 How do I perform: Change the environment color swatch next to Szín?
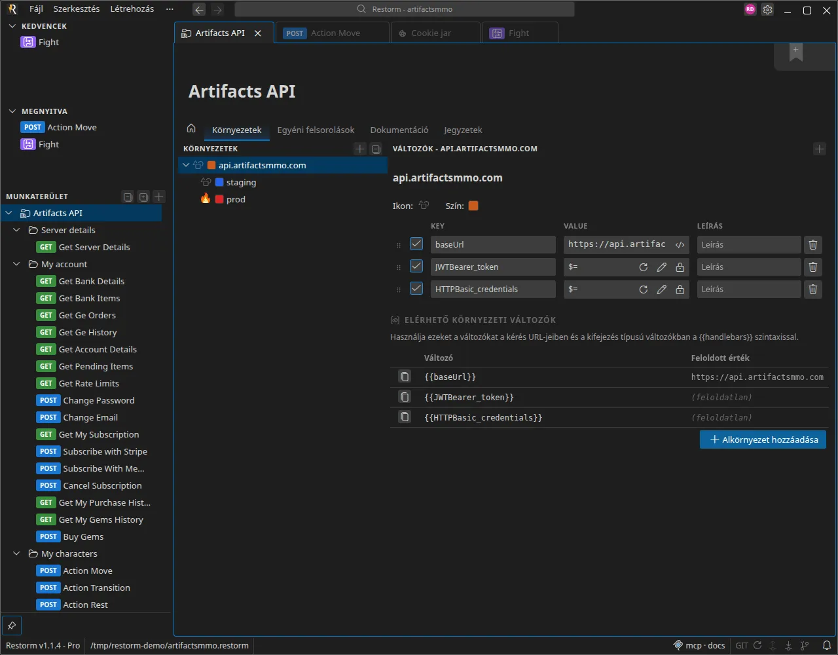473,206
